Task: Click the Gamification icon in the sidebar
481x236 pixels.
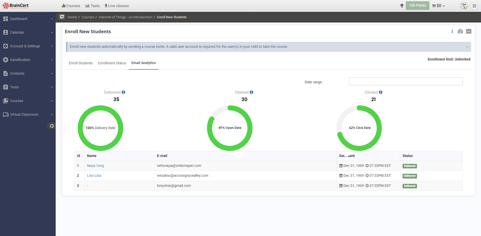Action: point(6,60)
